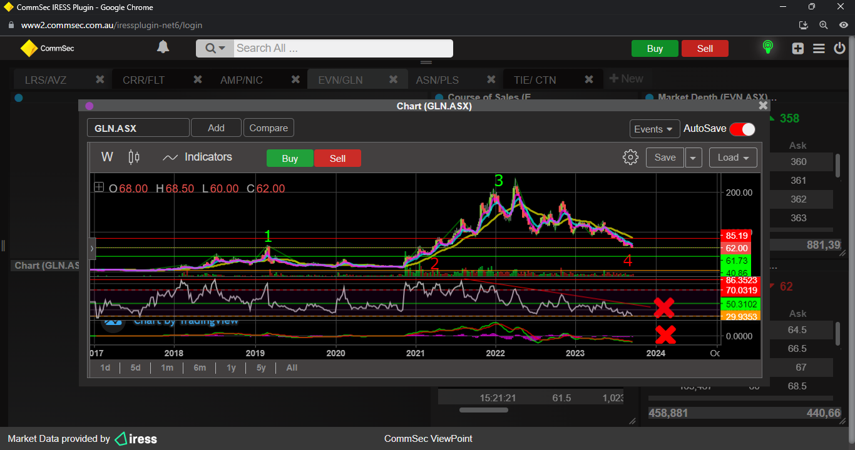Close the CRR/FLT tab
The height and width of the screenshot is (450, 855).
click(198, 79)
